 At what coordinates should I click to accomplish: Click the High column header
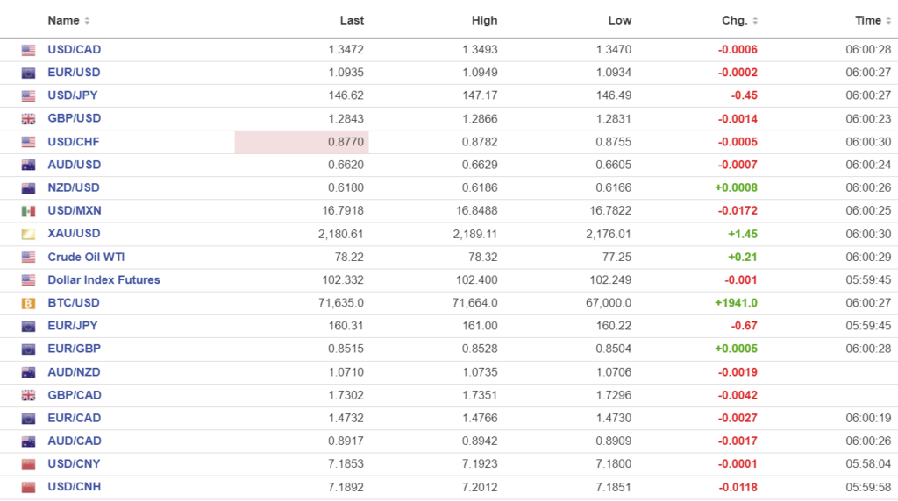[x=484, y=20]
